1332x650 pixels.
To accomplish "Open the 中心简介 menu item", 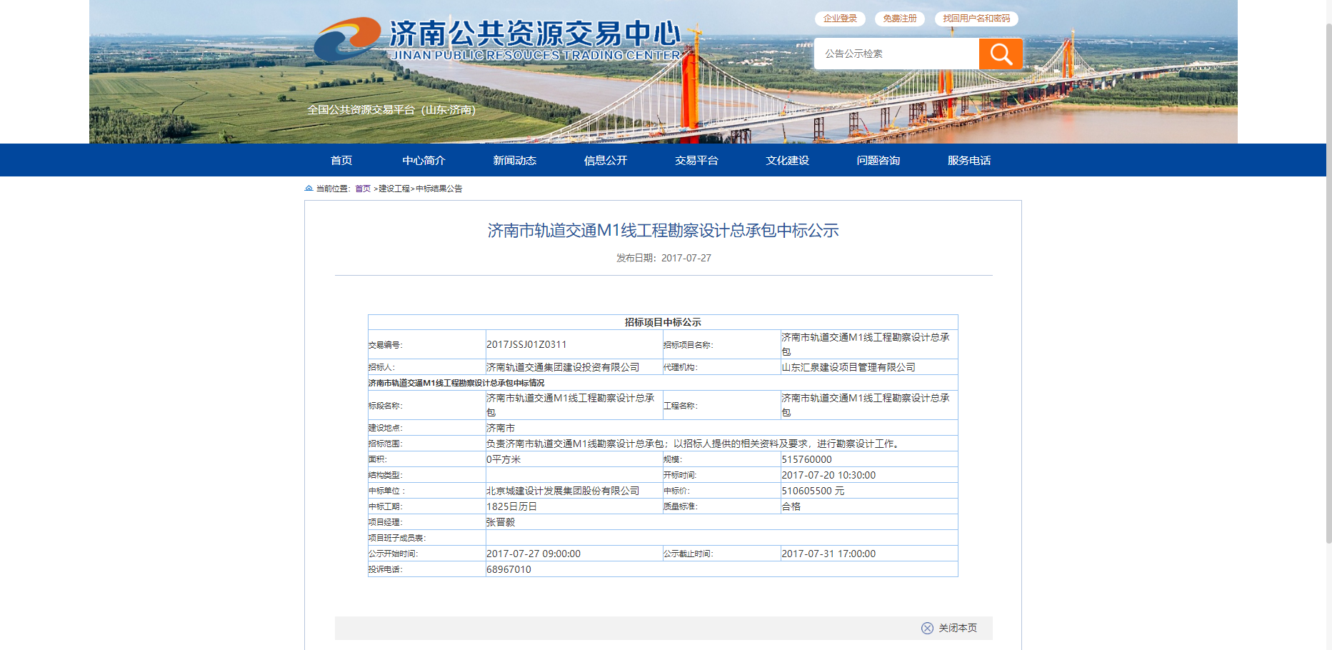I will (x=424, y=160).
